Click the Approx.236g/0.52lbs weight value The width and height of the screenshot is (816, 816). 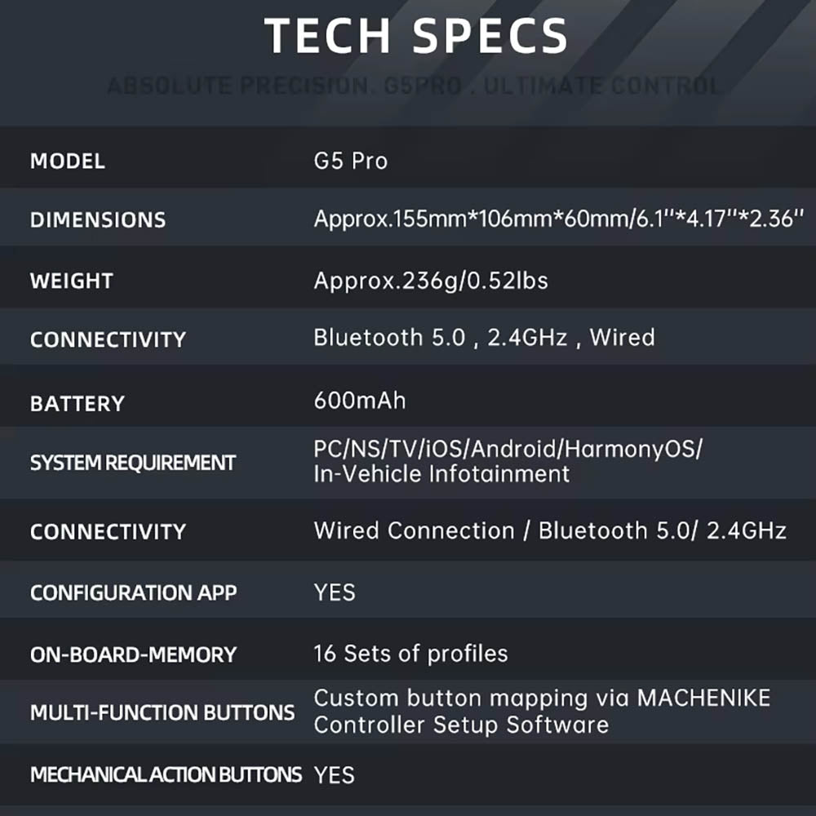tap(431, 281)
